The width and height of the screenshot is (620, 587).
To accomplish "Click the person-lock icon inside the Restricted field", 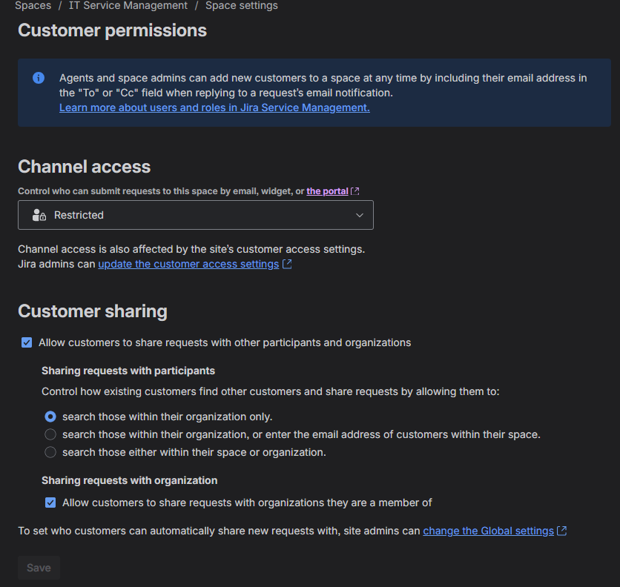I will [x=38, y=215].
